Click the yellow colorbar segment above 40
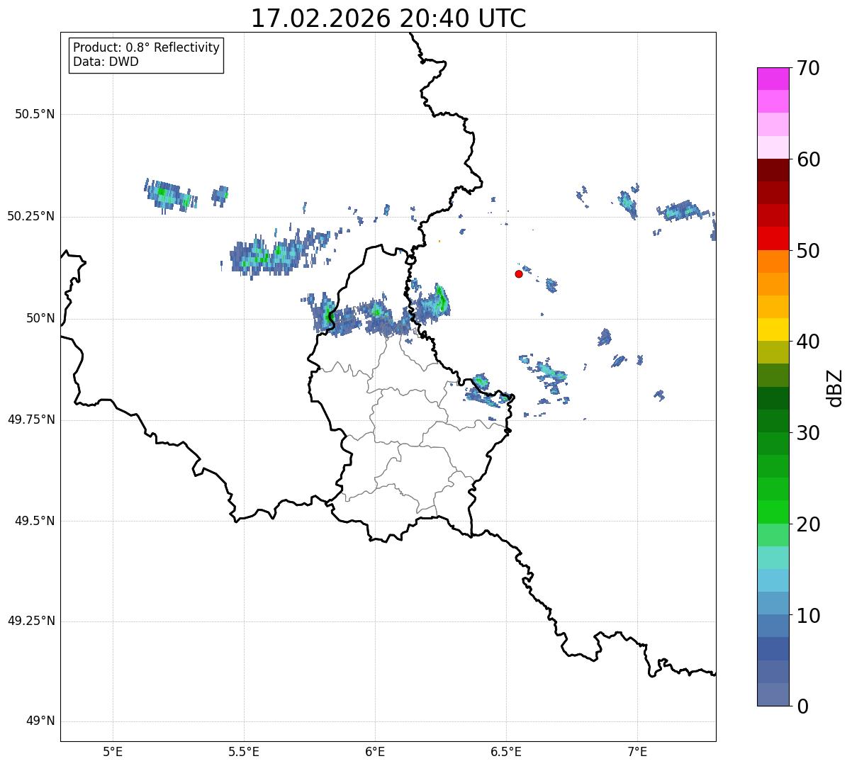Image resolution: width=852 pixels, height=766 pixels. pos(773,330)
